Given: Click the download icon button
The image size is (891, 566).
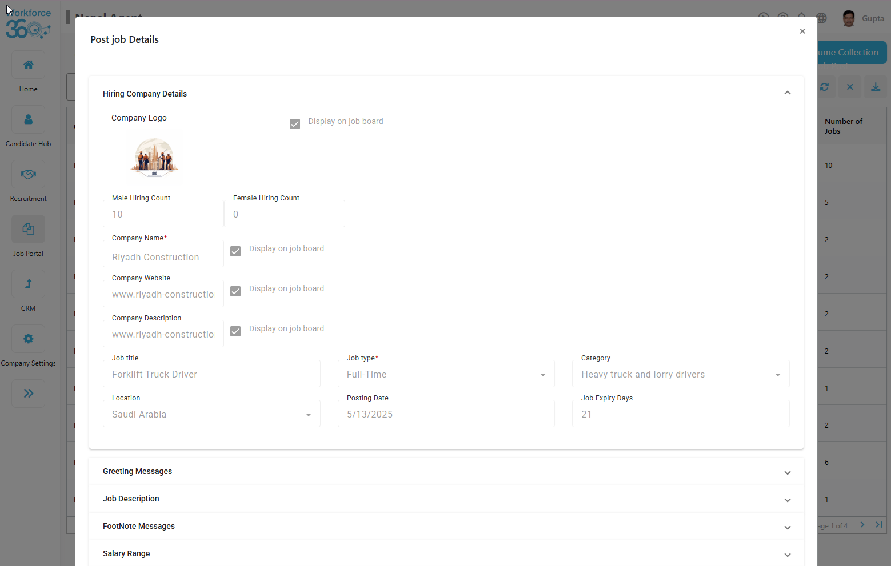Looking at the screenshot, I should 875,87.
